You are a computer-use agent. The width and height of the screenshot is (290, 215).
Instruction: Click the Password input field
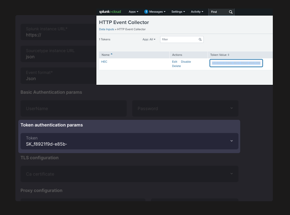coord(185,108)
